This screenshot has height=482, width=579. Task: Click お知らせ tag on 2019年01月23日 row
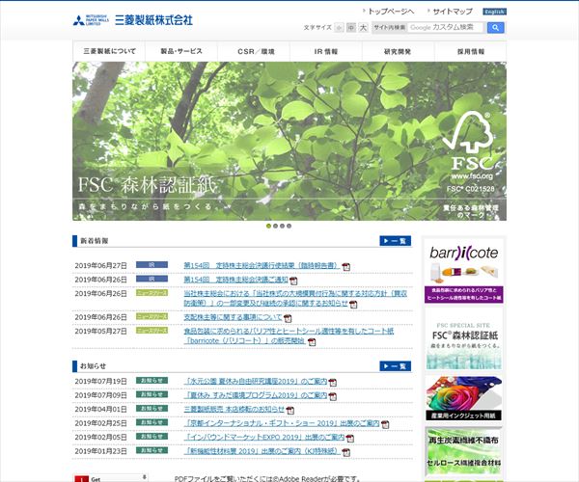click(x=152, y=450)
